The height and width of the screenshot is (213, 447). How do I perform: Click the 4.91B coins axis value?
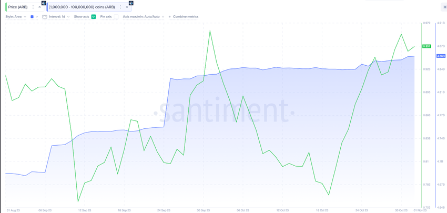[441, 23]
